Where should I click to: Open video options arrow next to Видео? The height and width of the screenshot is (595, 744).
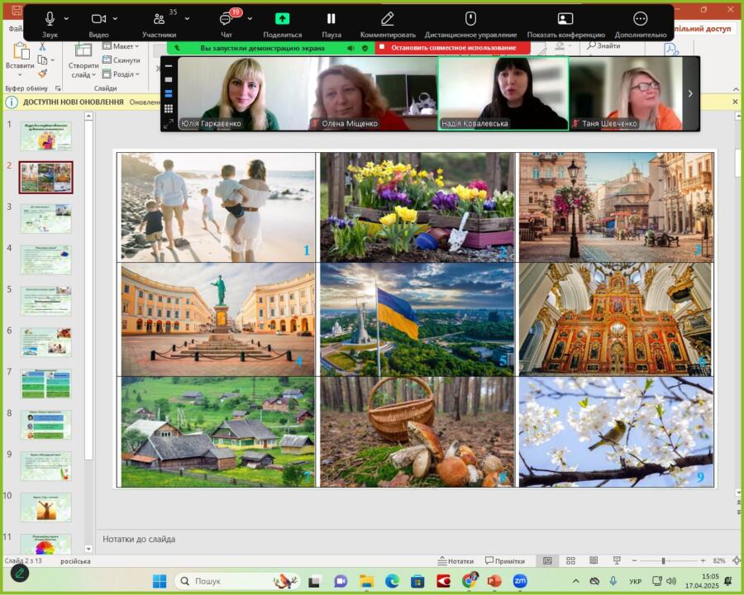click(115, 18)
